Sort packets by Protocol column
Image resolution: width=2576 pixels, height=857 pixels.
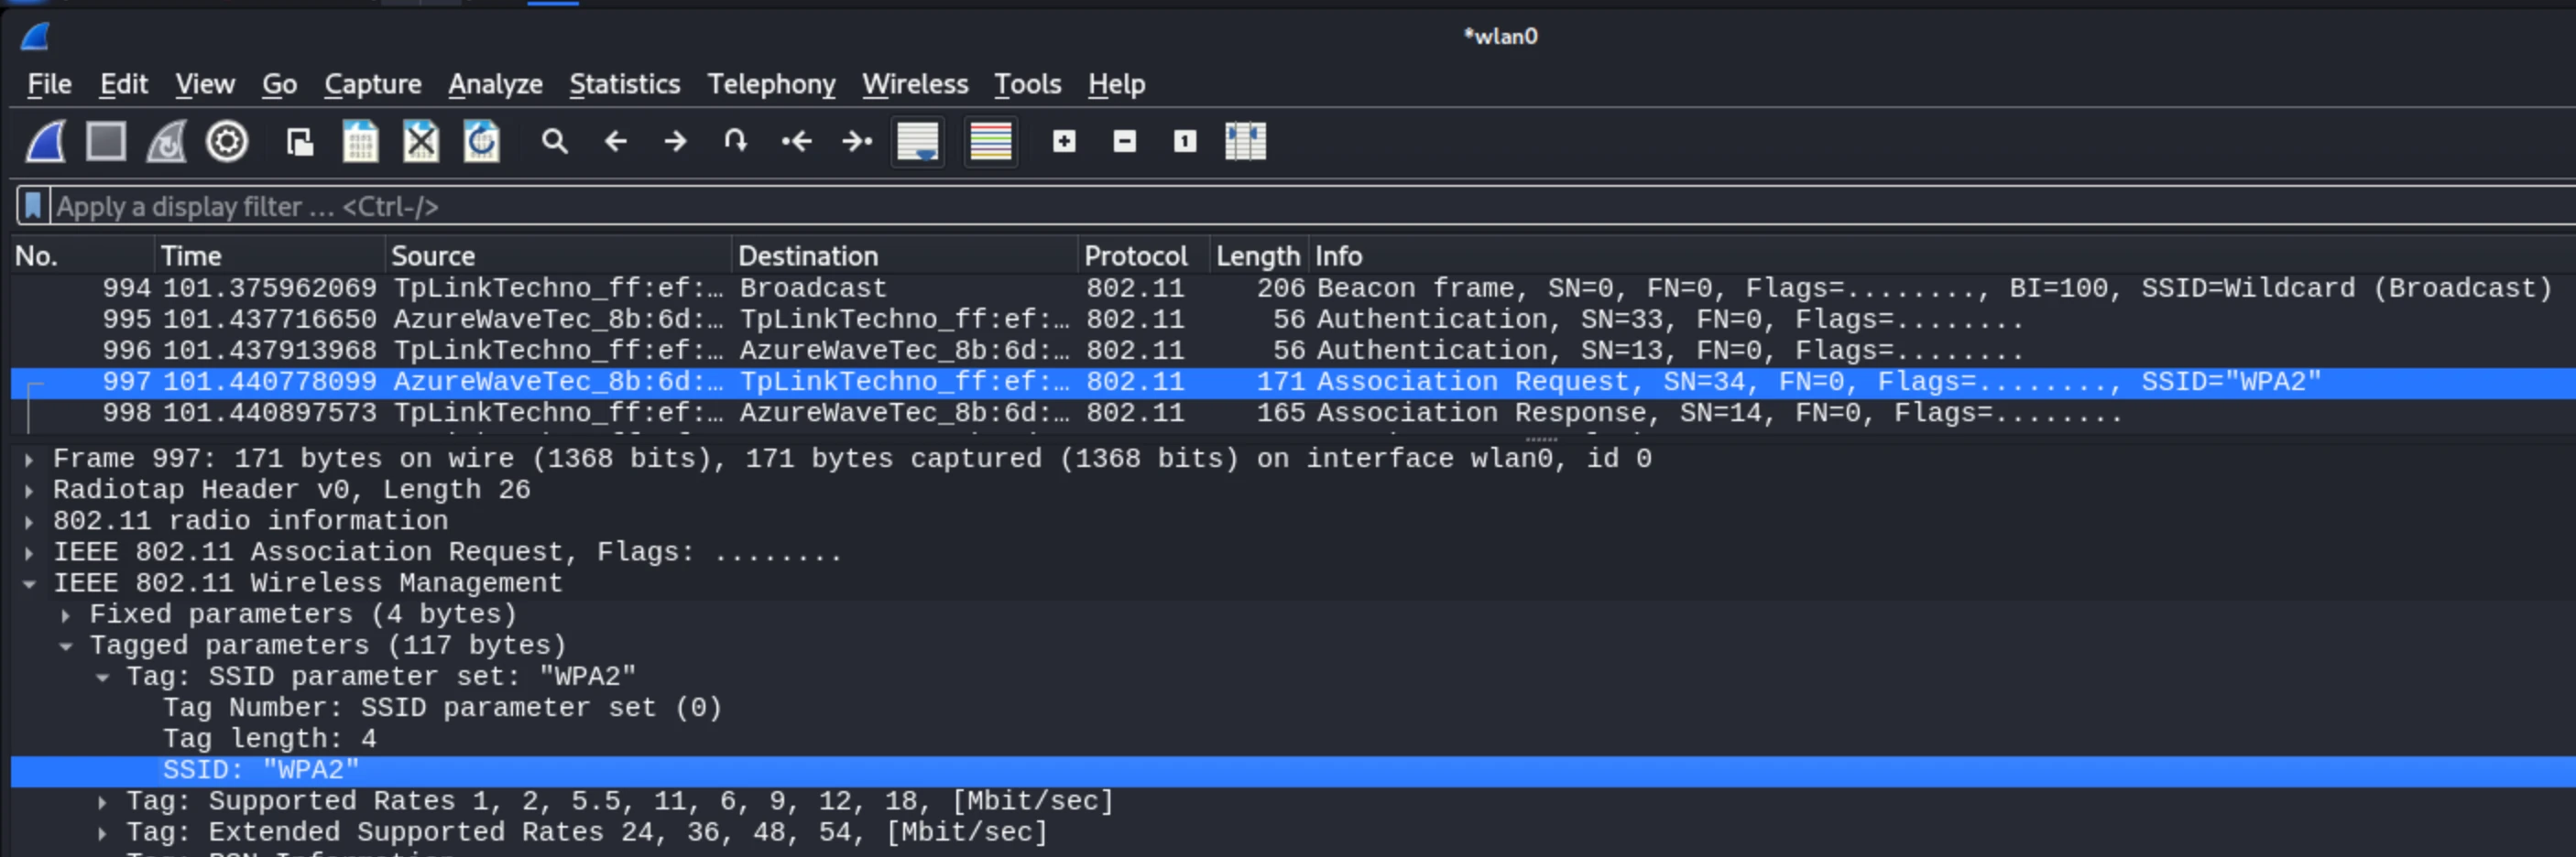pyautogui.click(x=1144, y=256)
